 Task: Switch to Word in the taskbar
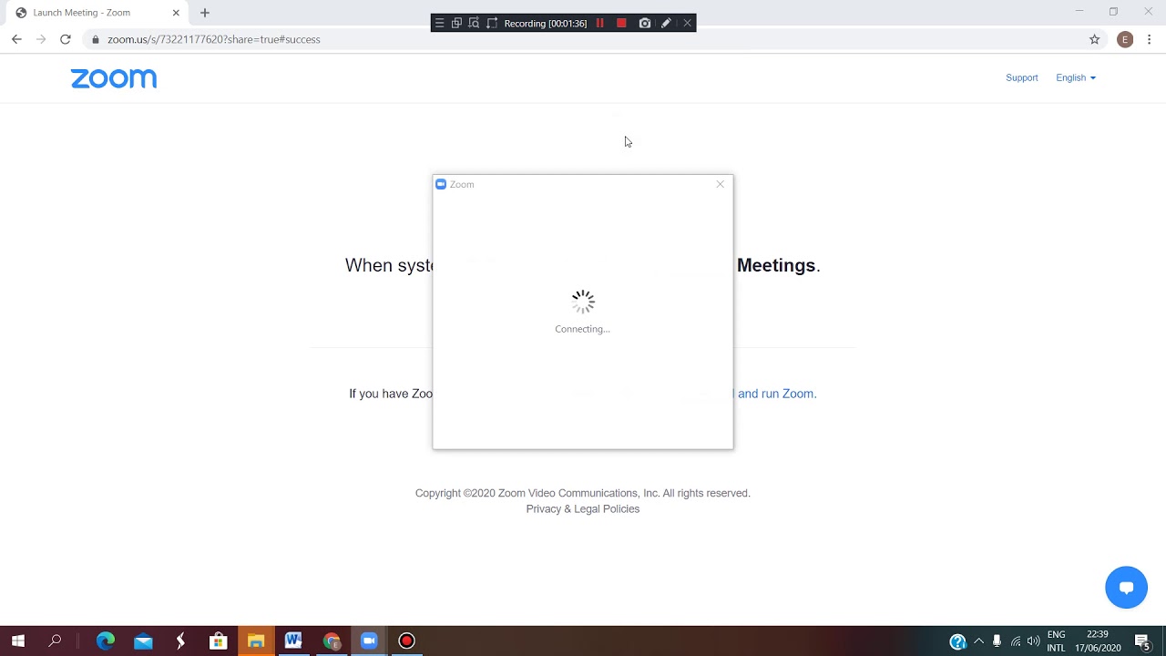[x=293, y=641]
